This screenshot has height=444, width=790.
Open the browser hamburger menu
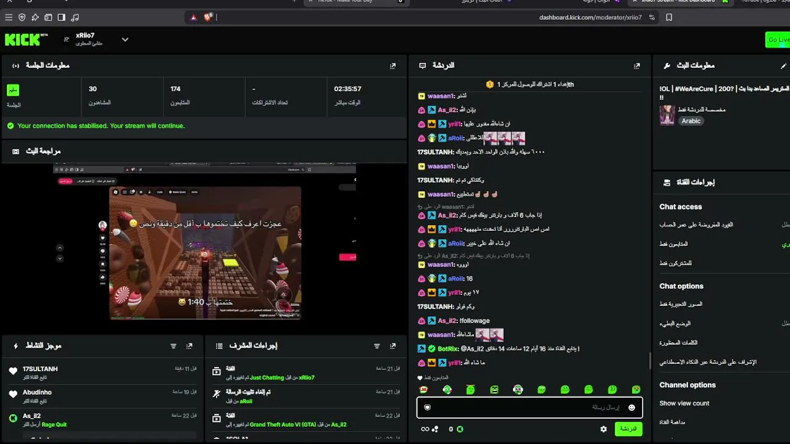tap(9, 17)
